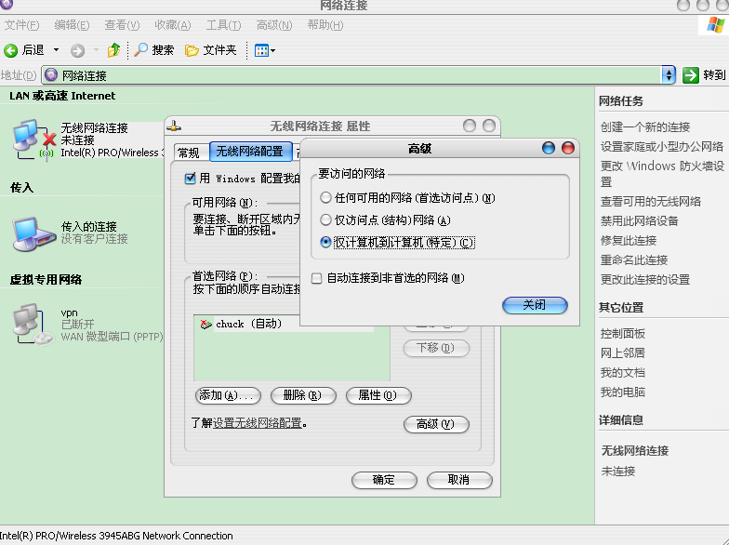
Task: Click the green Back arrow icon
Action: [11, 50]
